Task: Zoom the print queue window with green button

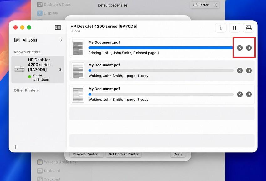Action: (29, 27)
